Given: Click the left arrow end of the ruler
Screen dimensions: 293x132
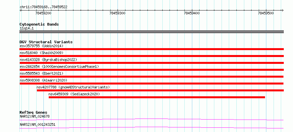Looking at the screenshot, I should tap(20, 10).
